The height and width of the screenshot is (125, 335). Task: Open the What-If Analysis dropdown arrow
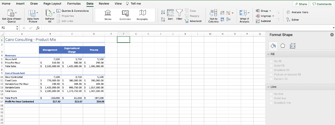249,13
